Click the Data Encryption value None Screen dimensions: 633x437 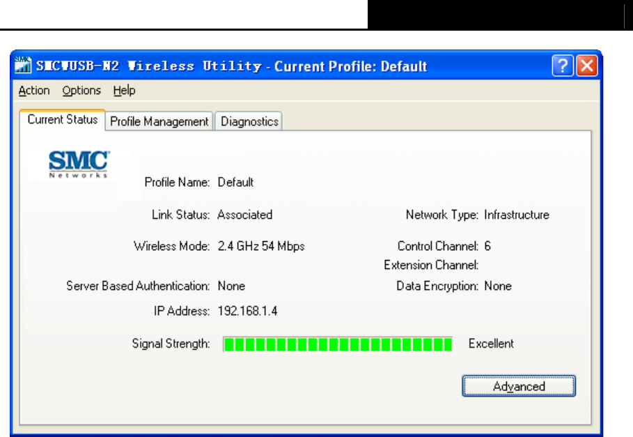point(498,286)
